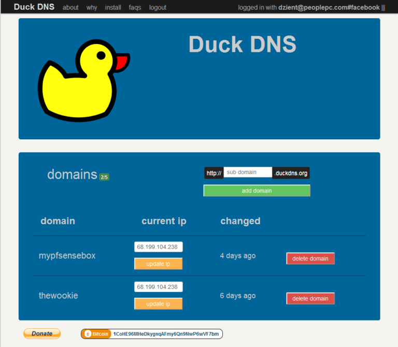Screen dimensions: 398x347
Task: Click the 6 days ago changed text
Action: (238, 296)
